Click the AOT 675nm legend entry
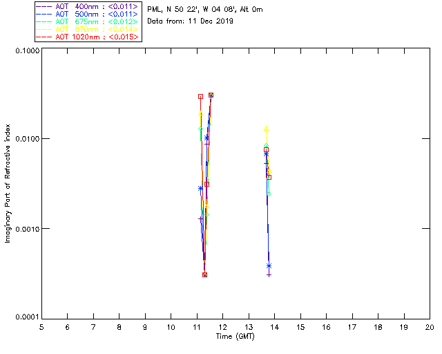The image size is (442, 354). tap(87, 21)
